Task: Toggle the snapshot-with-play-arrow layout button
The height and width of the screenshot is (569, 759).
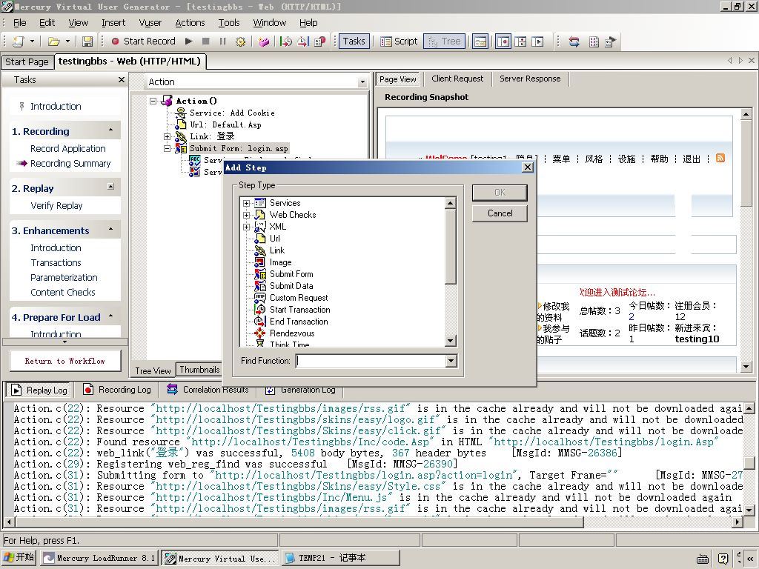Action: click(x=537, y=41)
